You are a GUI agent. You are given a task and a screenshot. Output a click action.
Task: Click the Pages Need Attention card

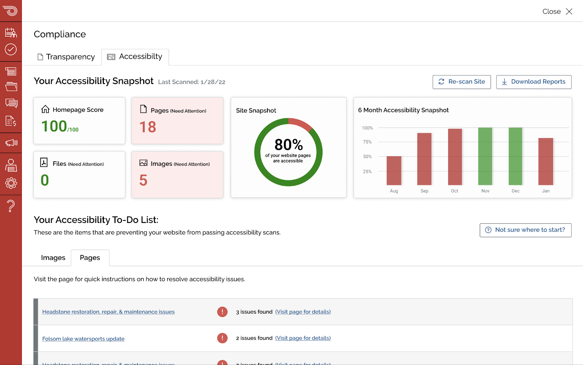point(177,121)
